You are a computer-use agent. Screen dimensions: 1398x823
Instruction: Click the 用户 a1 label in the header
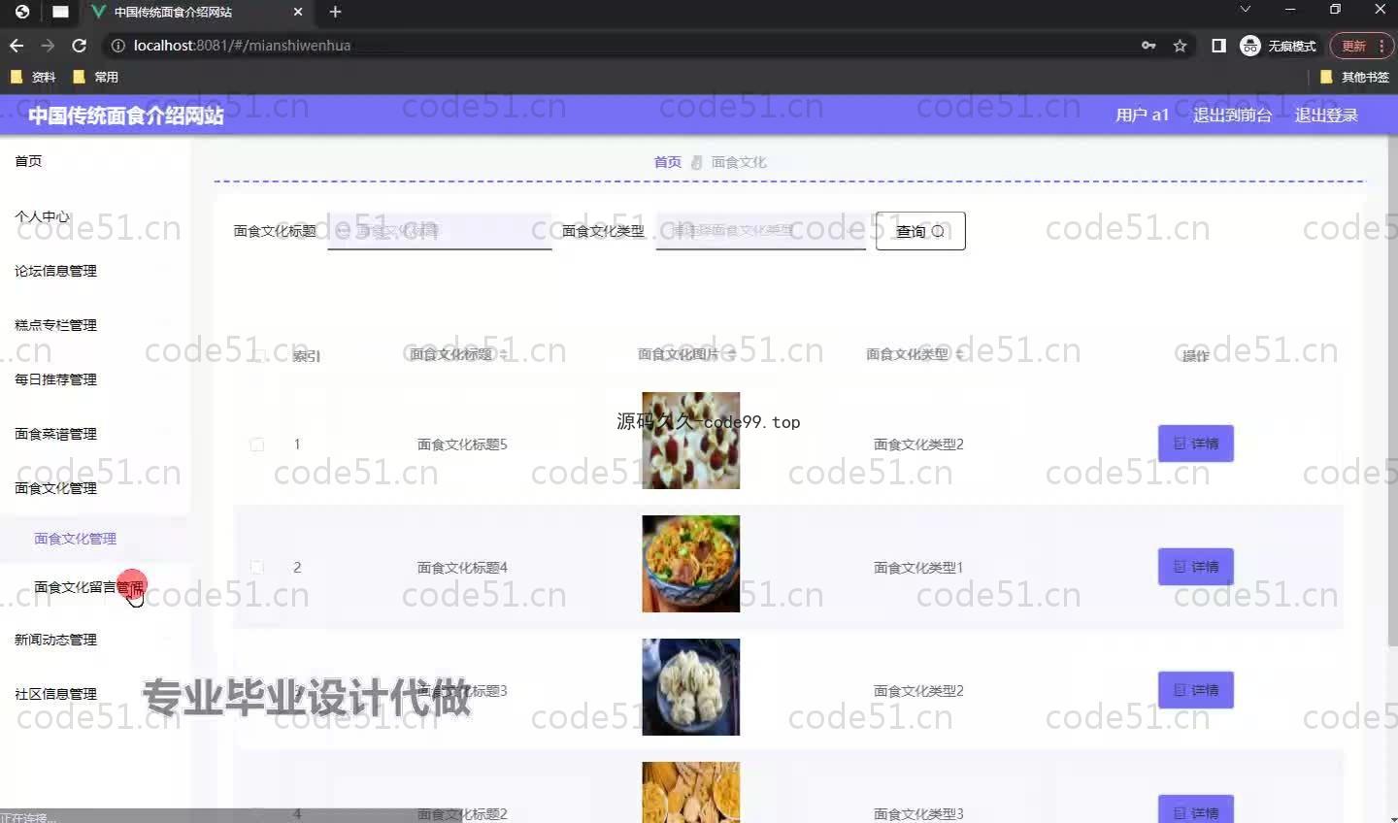click(1142, 115)
